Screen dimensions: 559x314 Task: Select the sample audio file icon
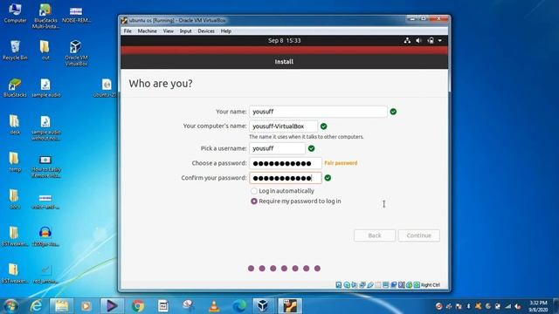pyautogui.click(x=45, y=88)
